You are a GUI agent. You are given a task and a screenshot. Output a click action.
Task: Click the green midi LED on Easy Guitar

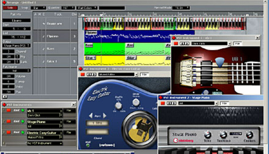tap(88, 146)
